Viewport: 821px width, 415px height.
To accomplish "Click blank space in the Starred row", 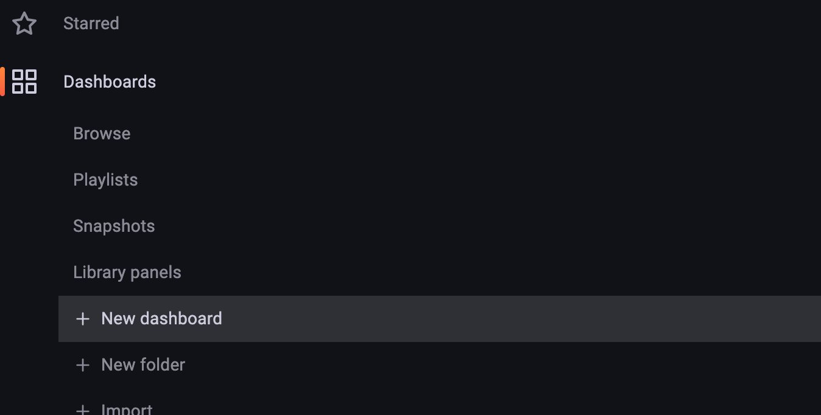I will point(469,24).
